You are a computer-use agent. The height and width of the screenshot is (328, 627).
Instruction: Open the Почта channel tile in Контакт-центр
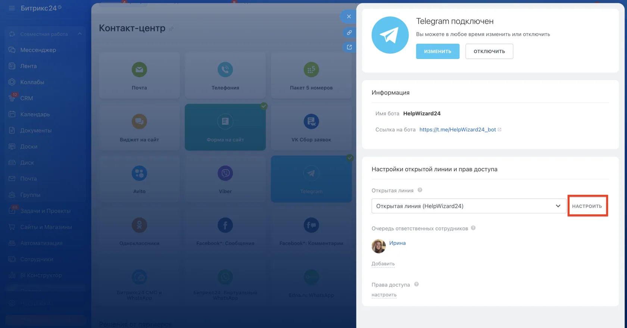pyautogui.click(x=139, y=75)
